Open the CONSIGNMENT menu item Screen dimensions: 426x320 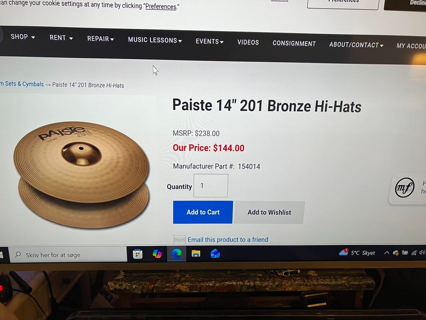[294, 44]
